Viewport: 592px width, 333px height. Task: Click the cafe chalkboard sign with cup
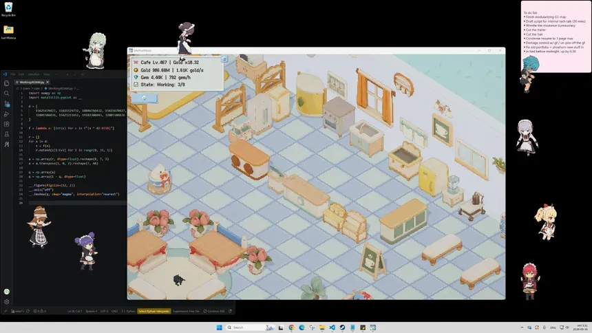pyautogui.click(x=372, y=261)
